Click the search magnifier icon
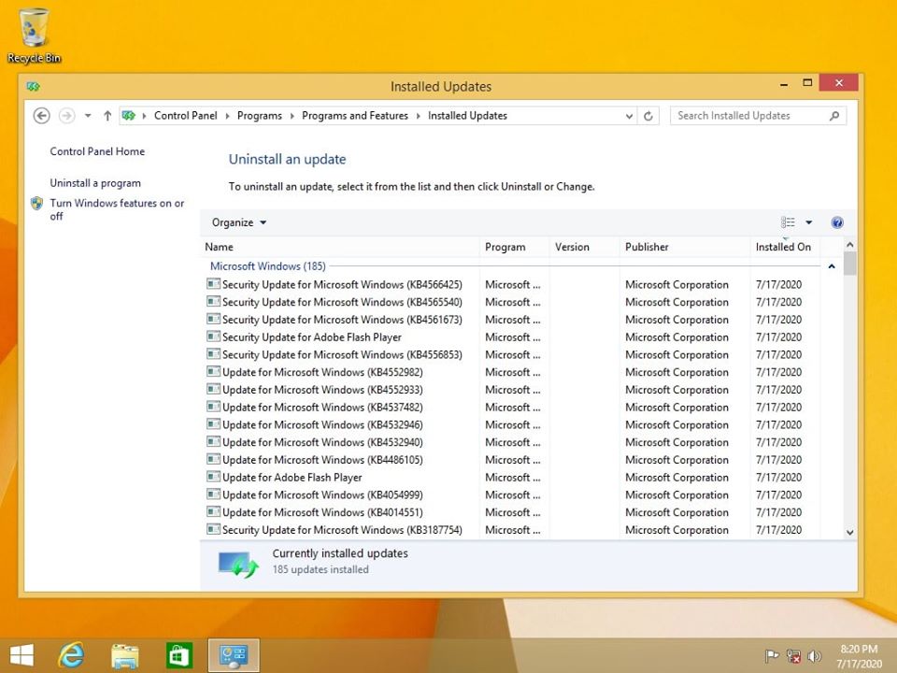The width and height of the screenshot is (897, 673). pos(834,116)
